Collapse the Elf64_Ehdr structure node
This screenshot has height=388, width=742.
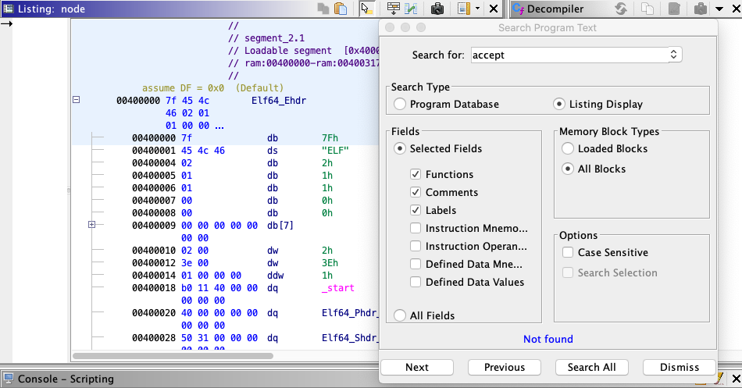76,100
